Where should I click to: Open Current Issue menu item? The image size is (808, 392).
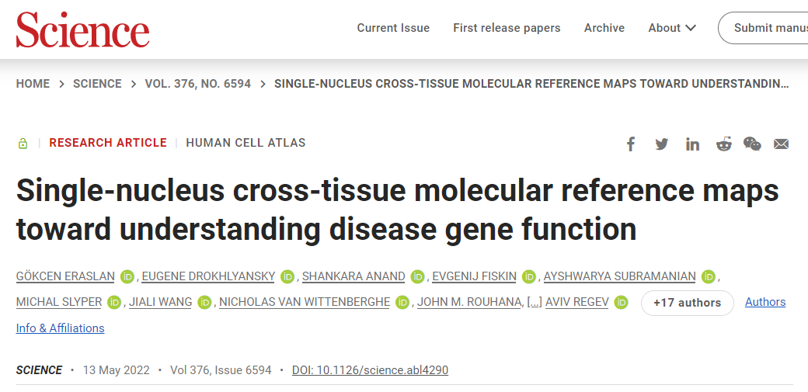(x=393, y=28)
